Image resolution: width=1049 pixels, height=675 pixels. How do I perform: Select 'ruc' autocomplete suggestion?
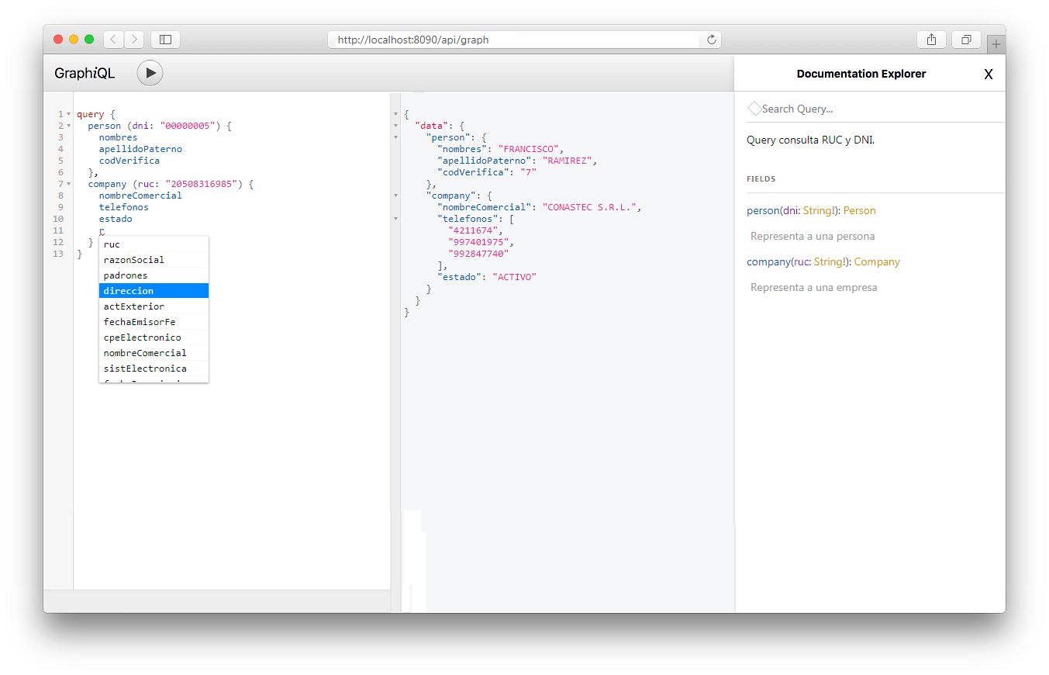click(154, 244)
